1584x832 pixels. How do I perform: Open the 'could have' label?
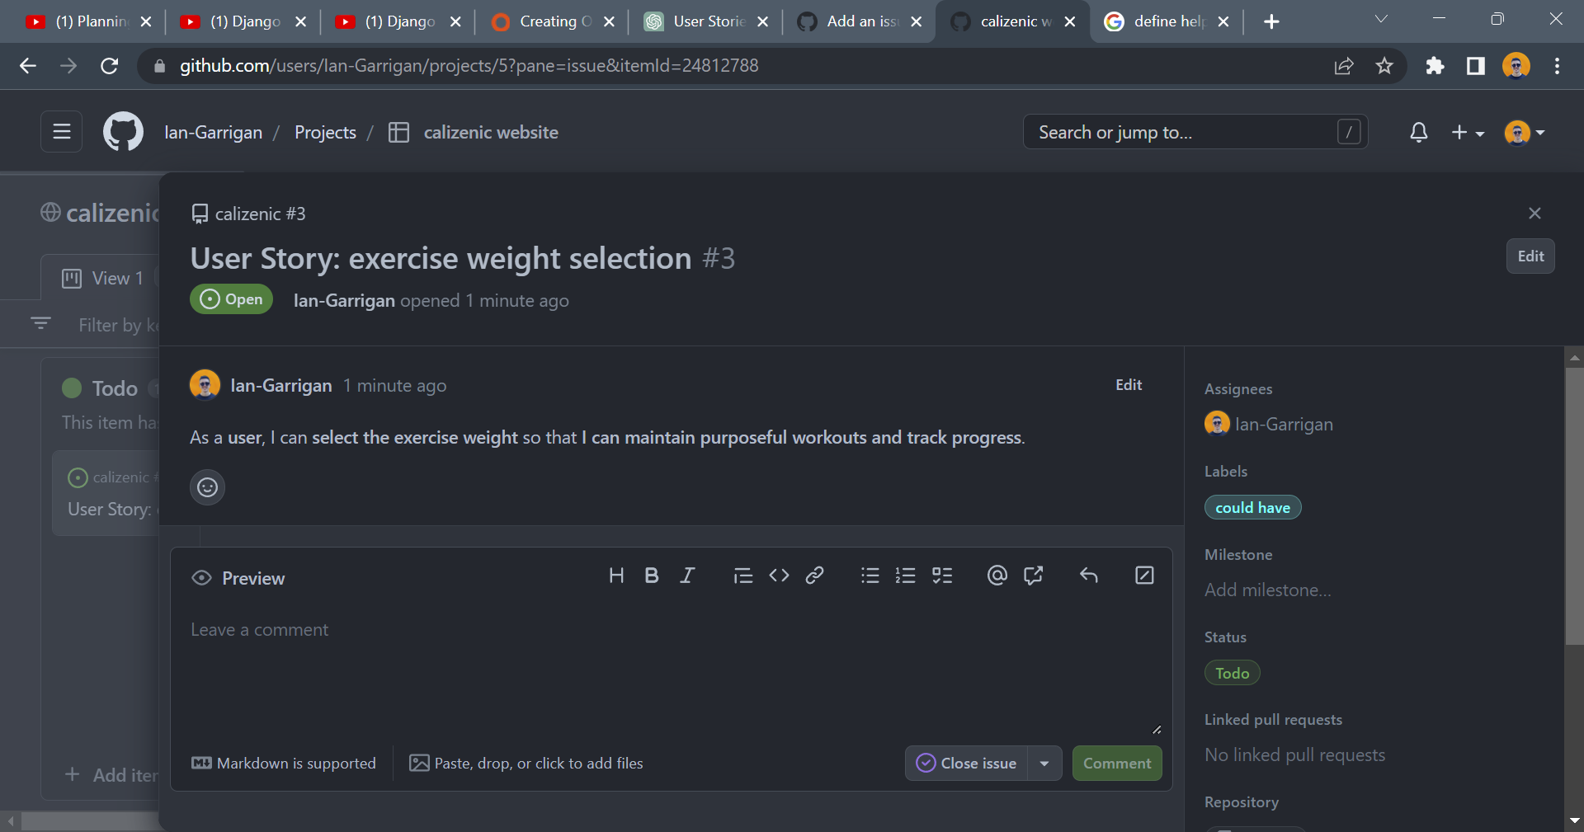coord(1252,507)
